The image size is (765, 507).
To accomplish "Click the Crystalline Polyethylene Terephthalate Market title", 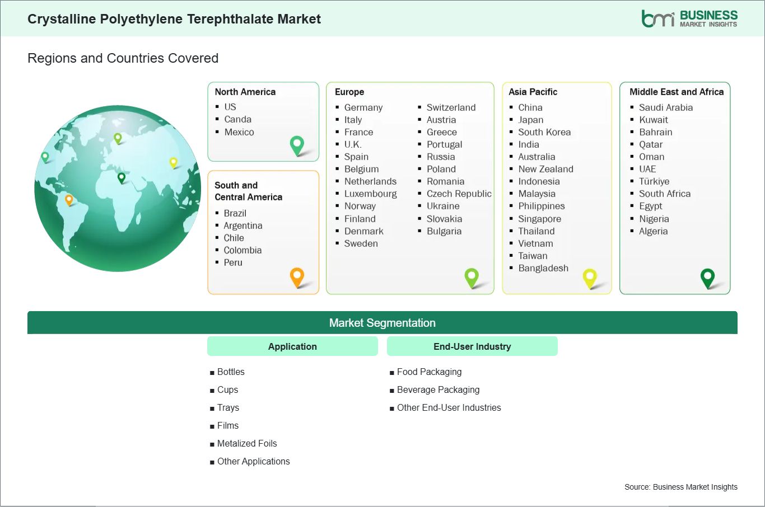I will click(x=174, y=19).
